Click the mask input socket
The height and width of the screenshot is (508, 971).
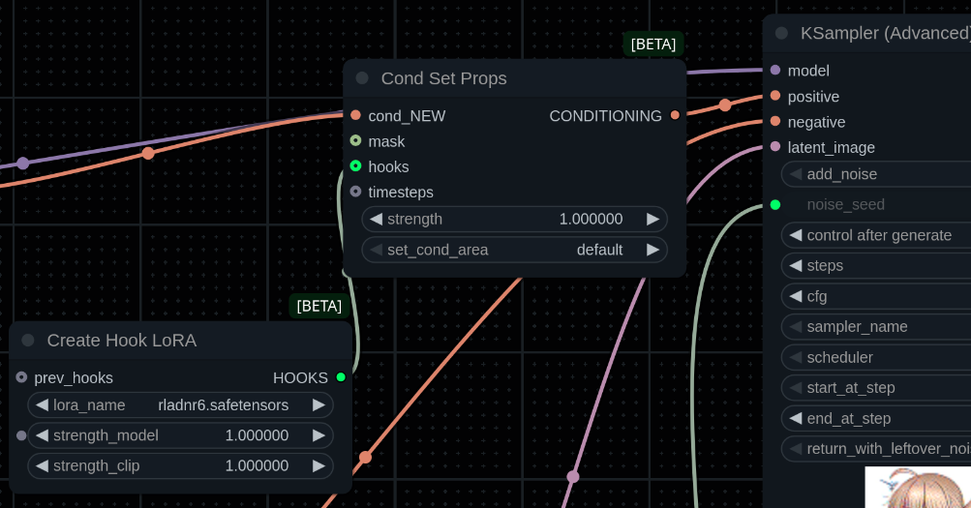355,140
